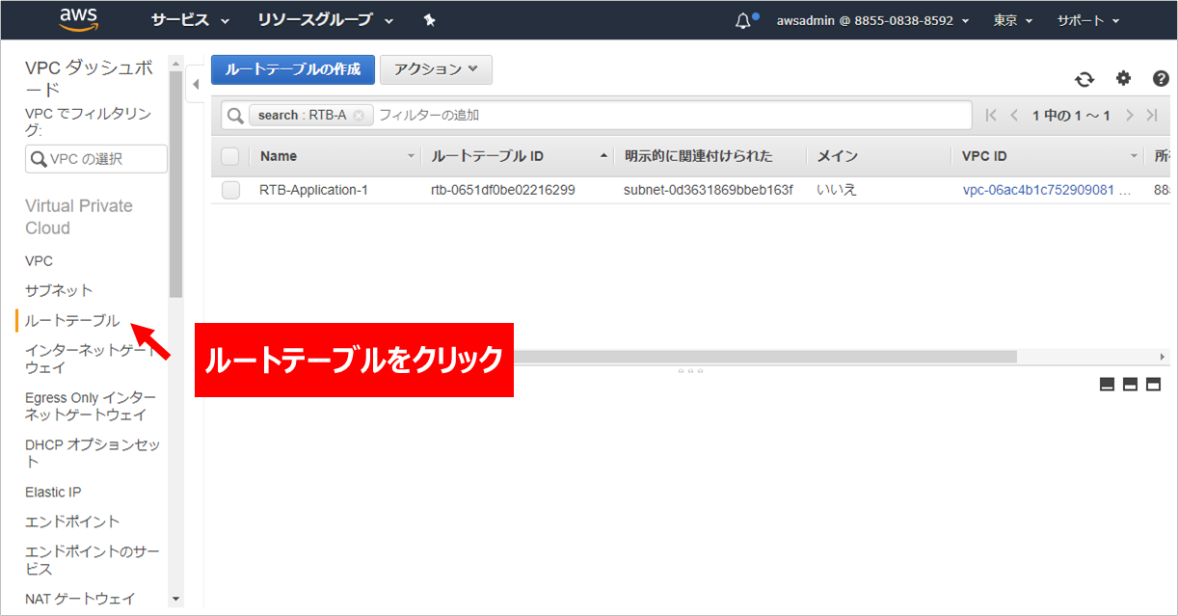Expand the サービス menu
Screen dimensions: 1178x616
pyautogui.click(x=190, y=20)
